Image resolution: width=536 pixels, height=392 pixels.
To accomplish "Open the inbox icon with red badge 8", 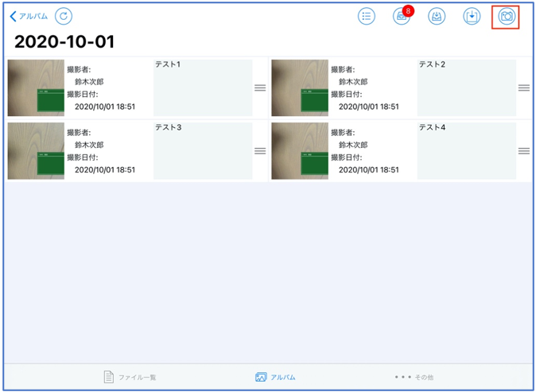I will pos(402,17).
